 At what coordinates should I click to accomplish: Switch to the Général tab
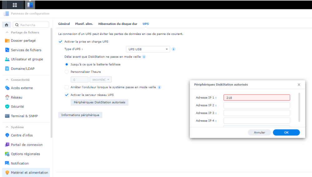click(64, 24)
